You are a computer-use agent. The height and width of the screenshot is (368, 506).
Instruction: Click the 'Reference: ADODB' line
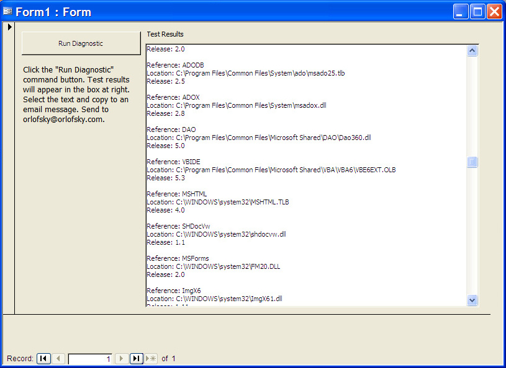pos(175,65)
